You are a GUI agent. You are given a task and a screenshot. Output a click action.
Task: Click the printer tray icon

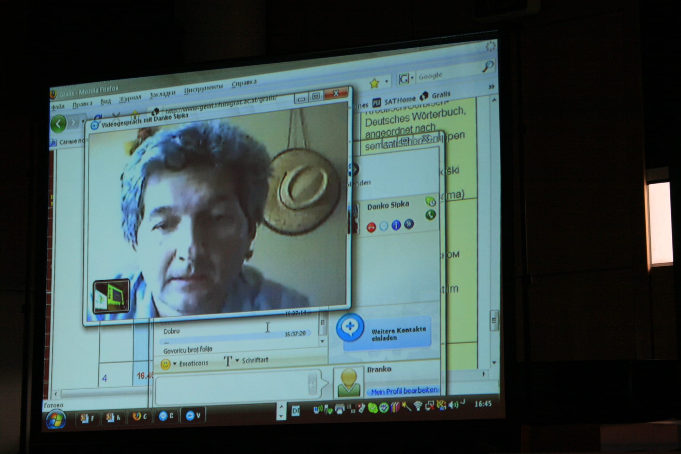(x=339, y=409)
